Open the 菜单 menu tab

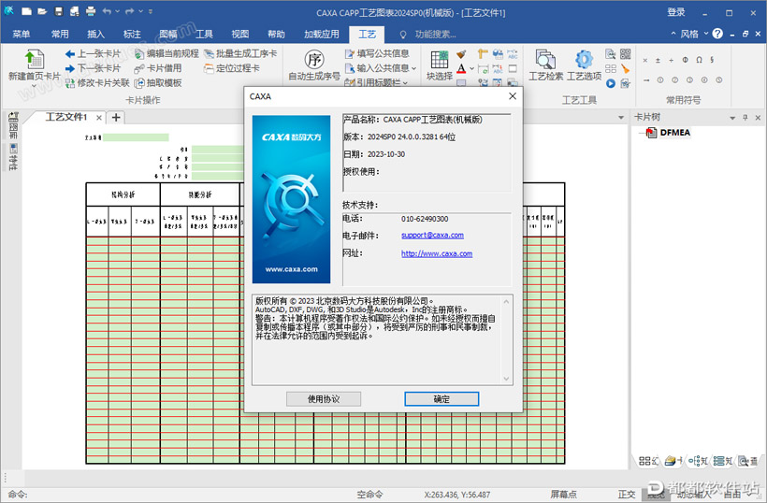[21, 34]
